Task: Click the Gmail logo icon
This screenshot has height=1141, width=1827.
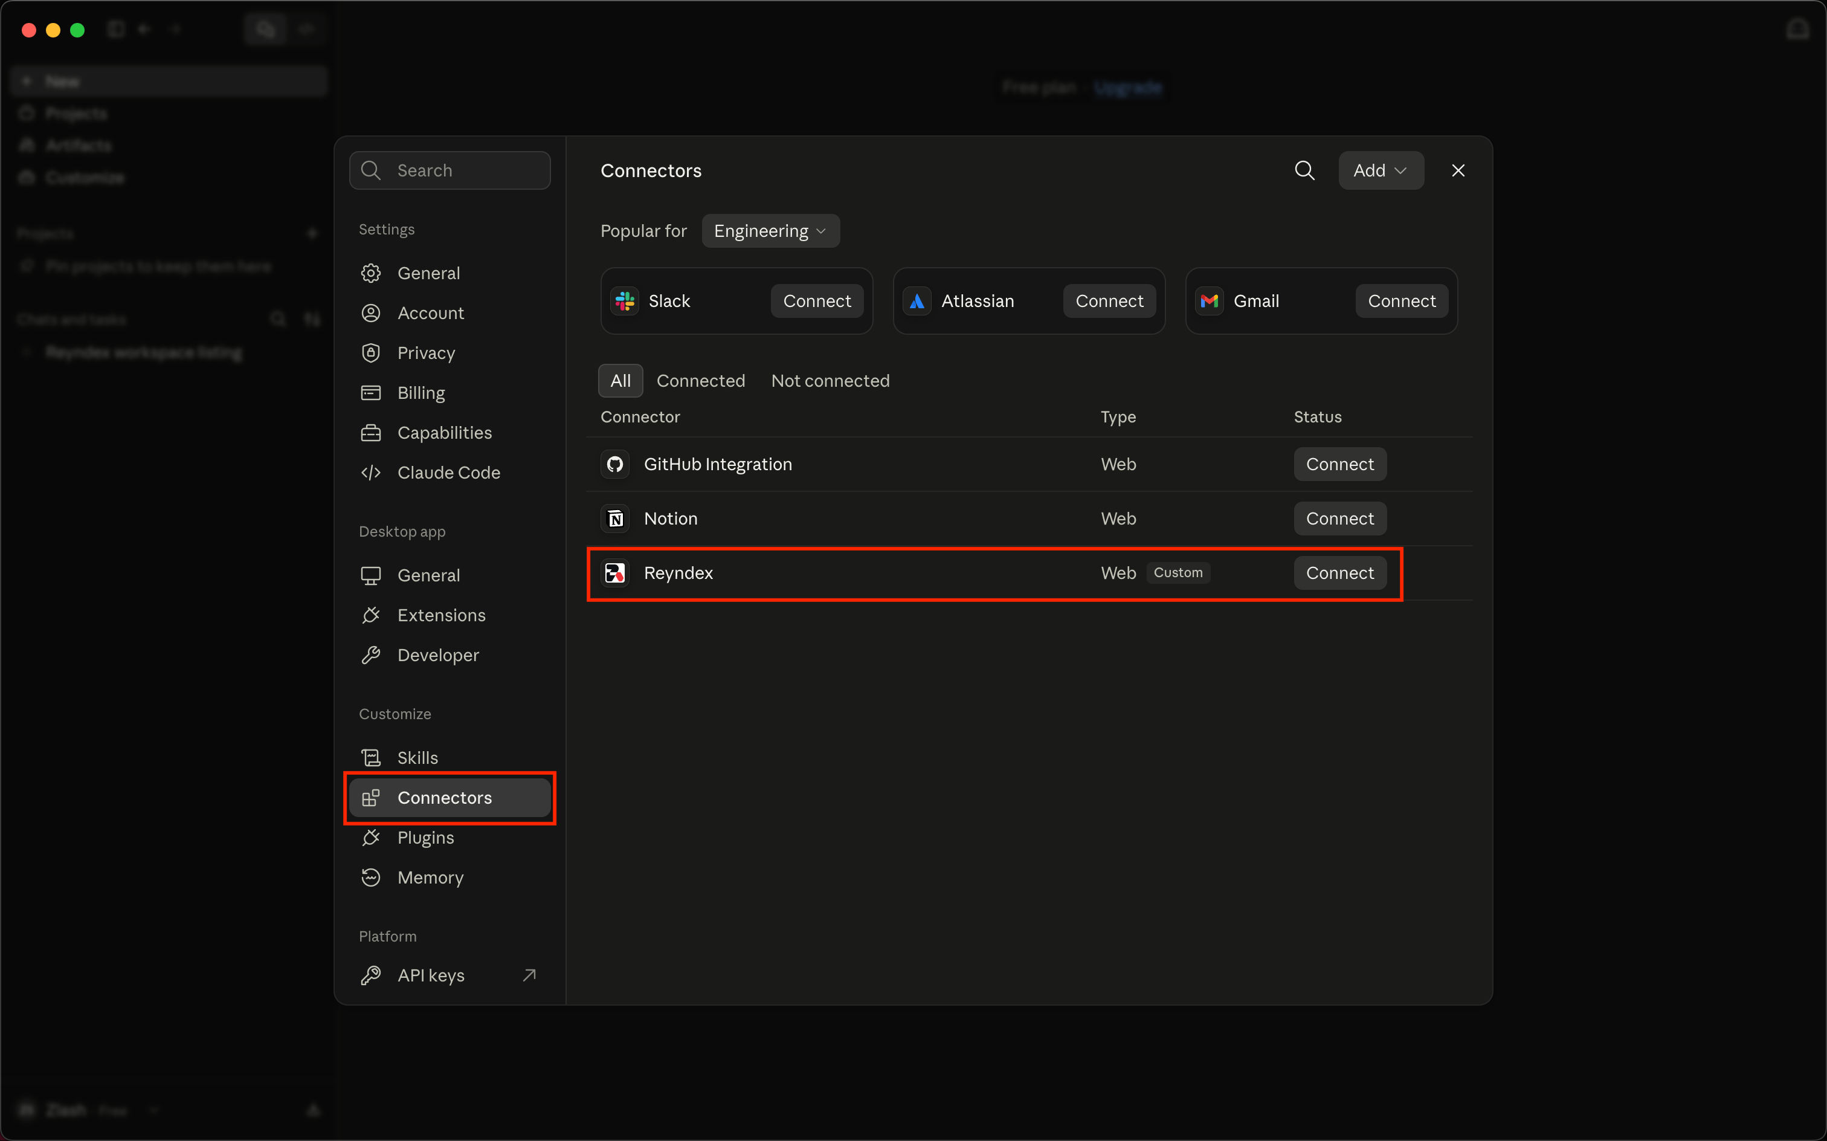Action: [x=1209, y=301]
